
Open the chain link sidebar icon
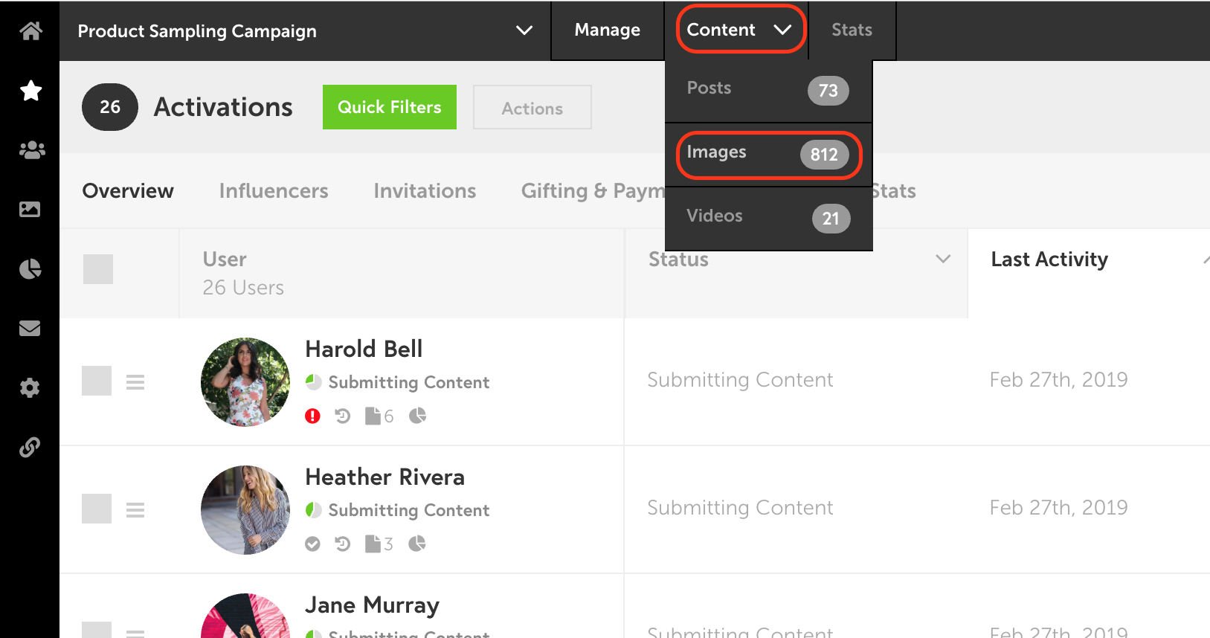click(30, 447)
